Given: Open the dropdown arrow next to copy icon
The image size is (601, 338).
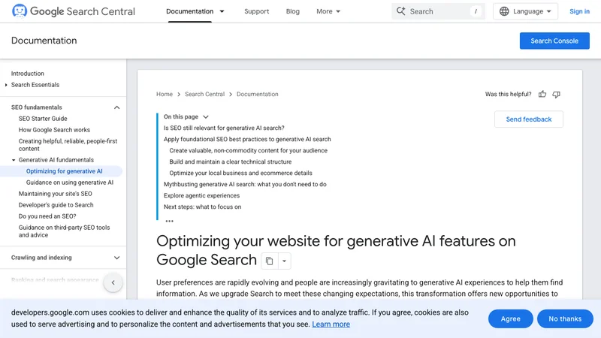Looking at the screenshot, I should pos(284,261).
